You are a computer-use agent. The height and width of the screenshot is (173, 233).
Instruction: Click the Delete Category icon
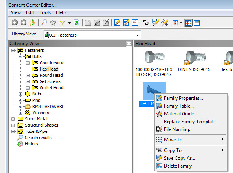(106, 23)
